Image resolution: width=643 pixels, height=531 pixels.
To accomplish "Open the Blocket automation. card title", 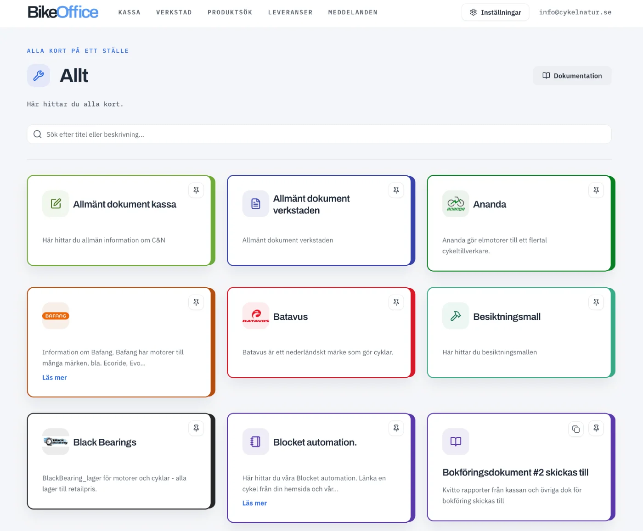I will coord(315,442).
